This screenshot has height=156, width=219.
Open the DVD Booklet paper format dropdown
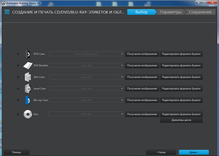86,65
